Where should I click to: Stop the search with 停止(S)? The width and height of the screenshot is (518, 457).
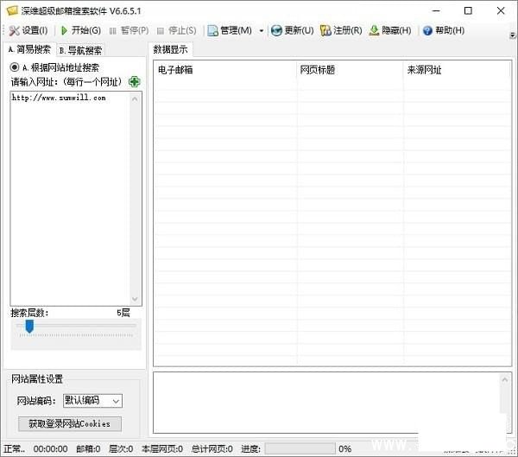click(177, 31)
